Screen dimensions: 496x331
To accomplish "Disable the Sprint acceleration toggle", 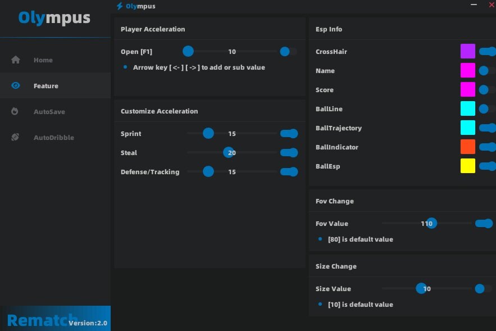I will (289, 134).
